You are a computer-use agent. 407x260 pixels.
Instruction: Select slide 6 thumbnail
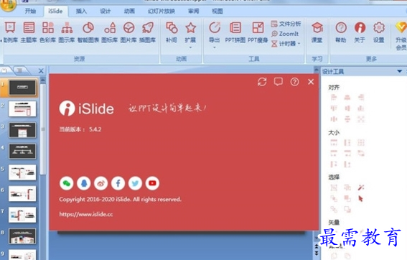(22, 194)
